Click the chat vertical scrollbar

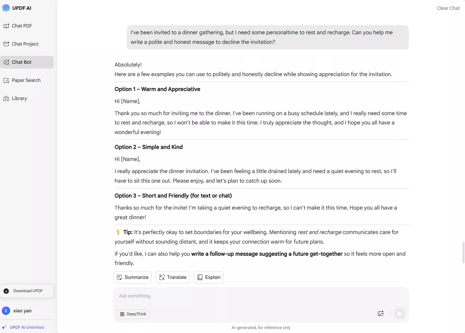[x=463, y=252]
